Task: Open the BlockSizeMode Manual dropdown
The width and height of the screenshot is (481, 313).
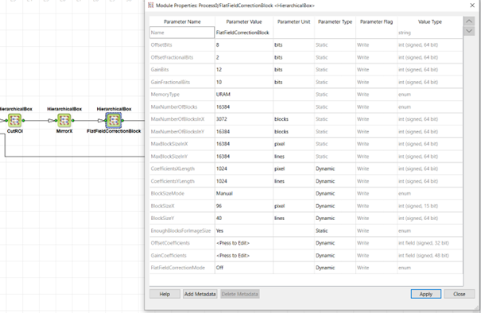Action: (x=244, y=194)
